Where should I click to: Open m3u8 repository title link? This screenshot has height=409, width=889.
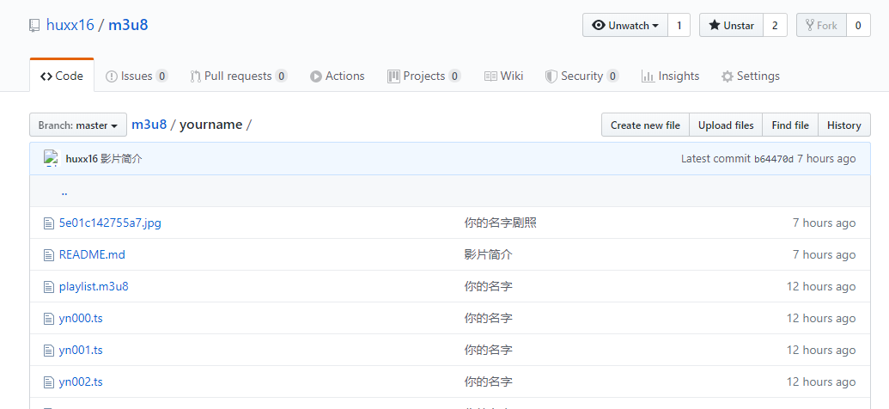pos(128,26)
